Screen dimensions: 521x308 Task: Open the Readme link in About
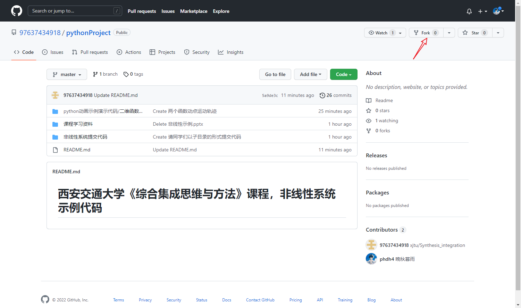[379, 100]
